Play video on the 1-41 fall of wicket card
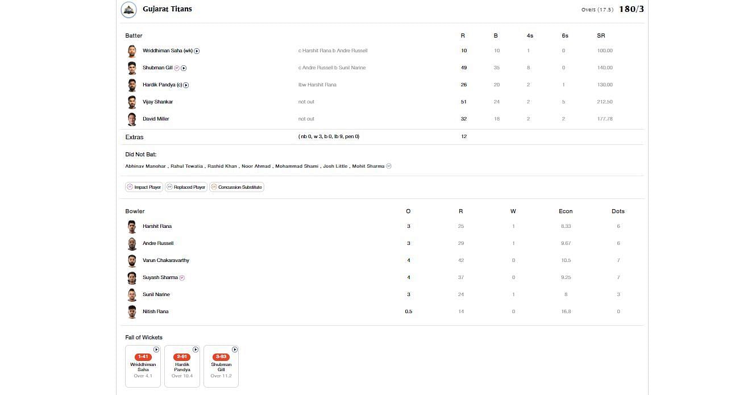This screenshot has width=756, height=395. point(156,350)
